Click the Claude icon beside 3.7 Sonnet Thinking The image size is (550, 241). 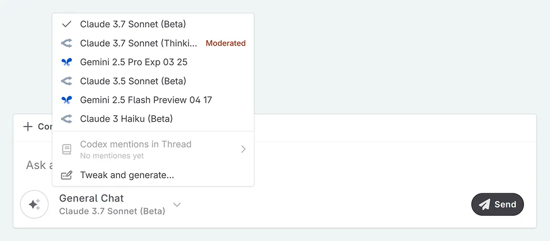click(66, 43)
